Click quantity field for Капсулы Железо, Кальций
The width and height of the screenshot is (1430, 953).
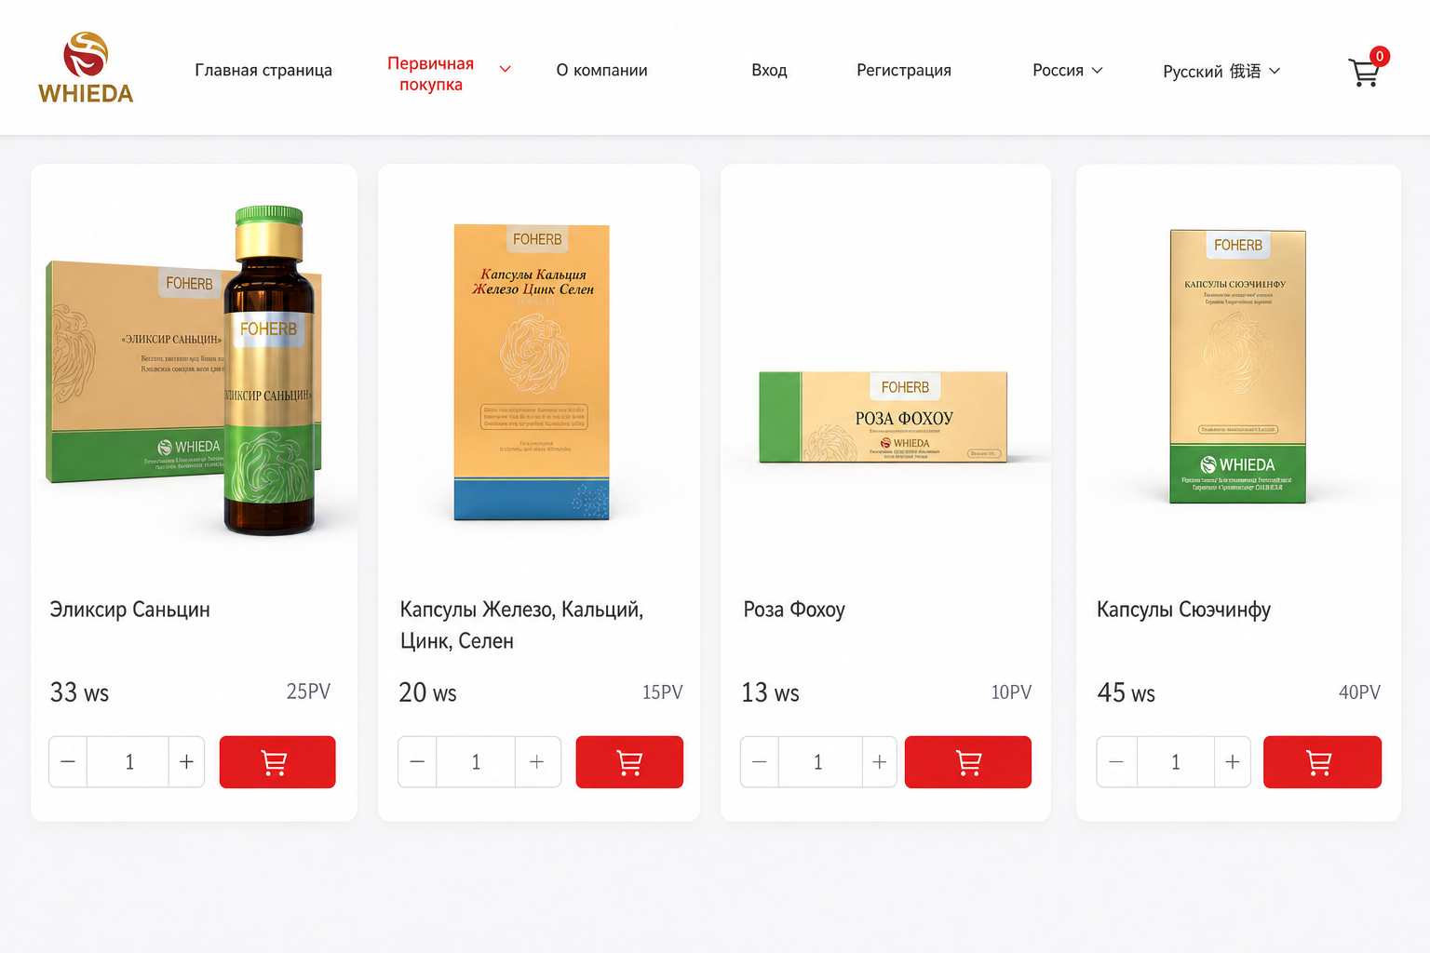475,762
